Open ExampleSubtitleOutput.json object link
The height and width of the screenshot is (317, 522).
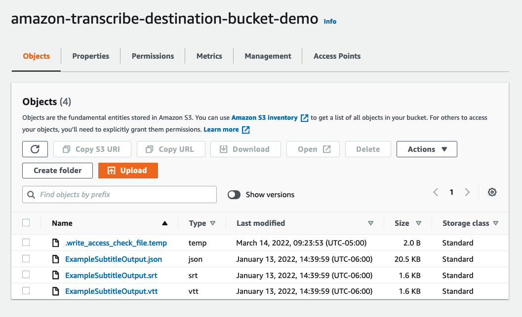(x=114, y=259)
